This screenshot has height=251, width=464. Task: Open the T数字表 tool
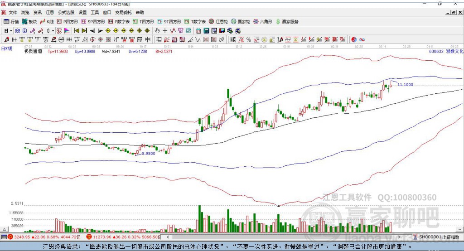(195, 22)
